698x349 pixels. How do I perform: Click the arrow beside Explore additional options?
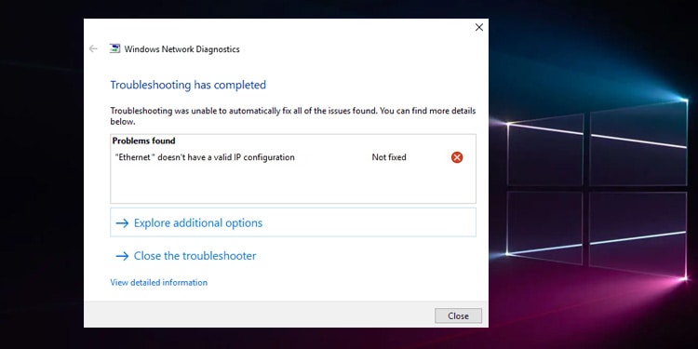[x=122, y=223]
